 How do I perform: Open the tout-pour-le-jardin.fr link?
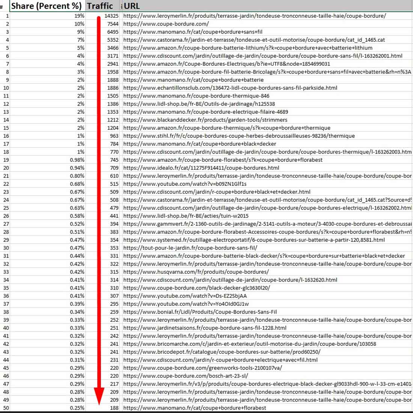point(190,248)
